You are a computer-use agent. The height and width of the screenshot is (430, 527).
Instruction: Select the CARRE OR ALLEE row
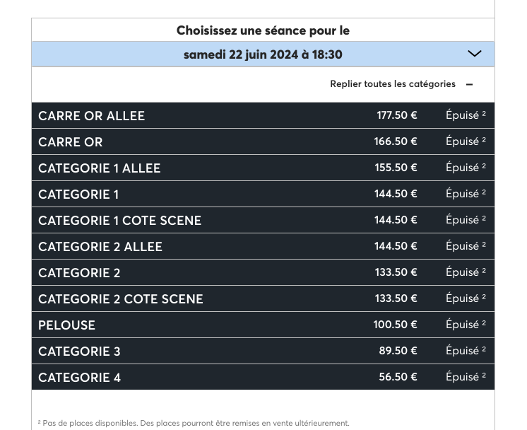coord(263,115)
